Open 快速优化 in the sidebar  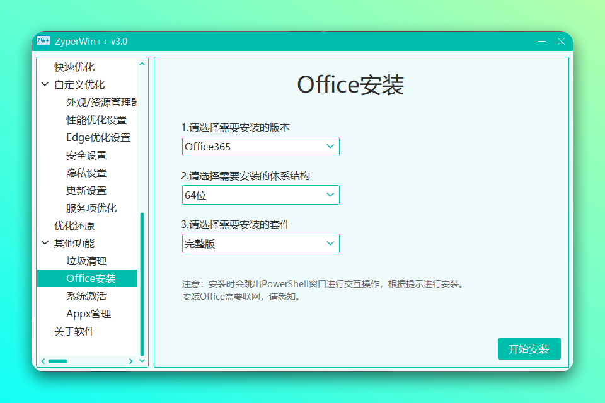click(74, 67)
